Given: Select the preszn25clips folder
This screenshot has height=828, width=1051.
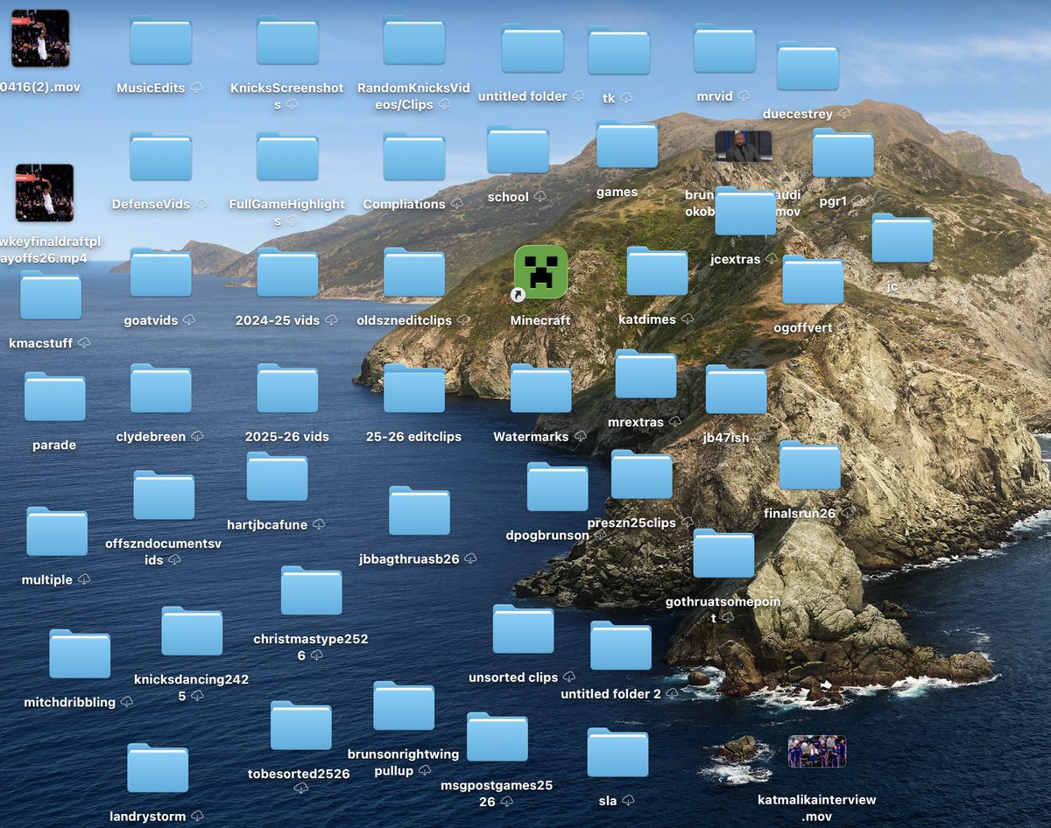Looking at the screenshot, I should click(642, 475).
